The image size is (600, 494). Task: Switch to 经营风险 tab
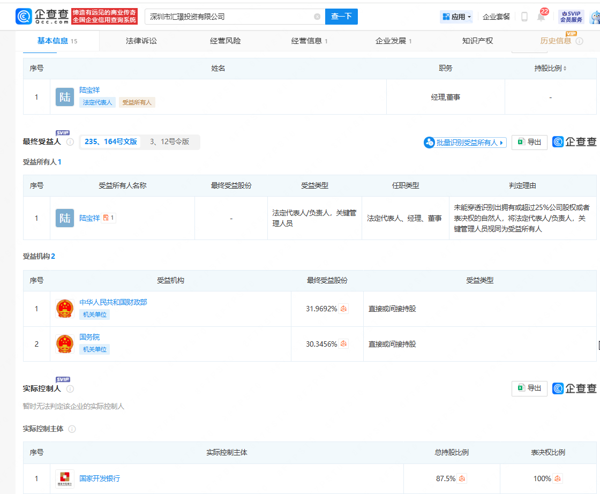[x=226, y=41]
